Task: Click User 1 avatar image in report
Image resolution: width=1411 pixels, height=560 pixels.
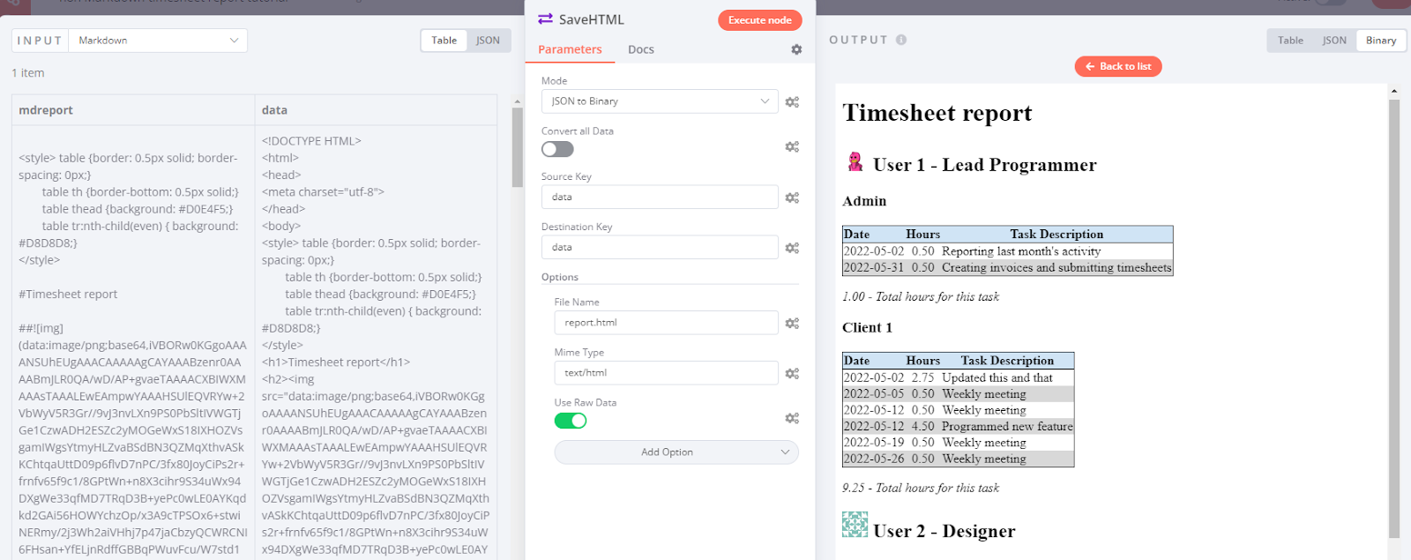Action: point(855,161)
